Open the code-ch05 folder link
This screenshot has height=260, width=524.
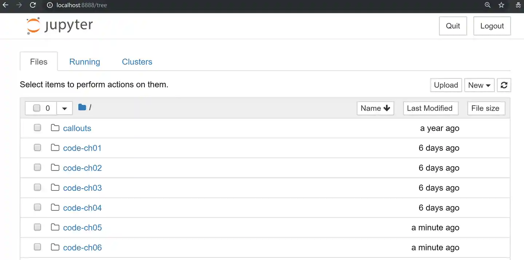[x=82, y=228]
